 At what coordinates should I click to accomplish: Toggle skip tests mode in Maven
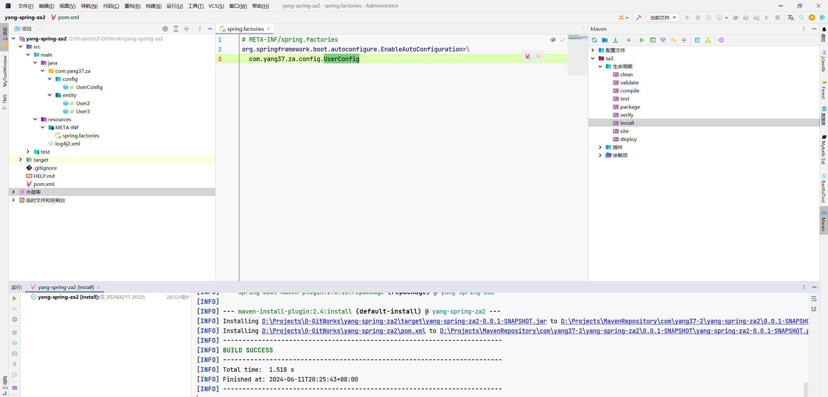(674, 40)
